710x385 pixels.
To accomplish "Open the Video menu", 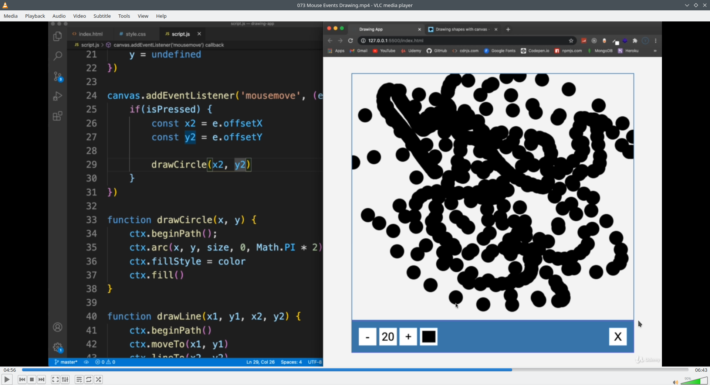I will coord(80,16).
